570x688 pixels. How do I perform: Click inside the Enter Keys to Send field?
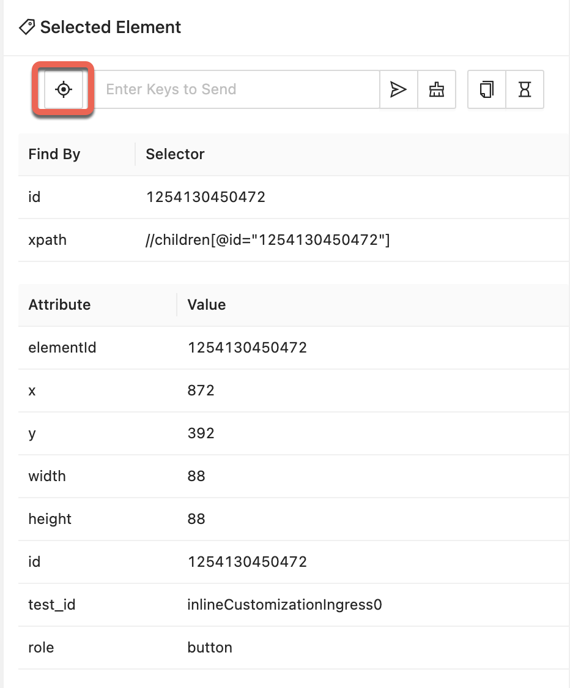tap(239, 89)
